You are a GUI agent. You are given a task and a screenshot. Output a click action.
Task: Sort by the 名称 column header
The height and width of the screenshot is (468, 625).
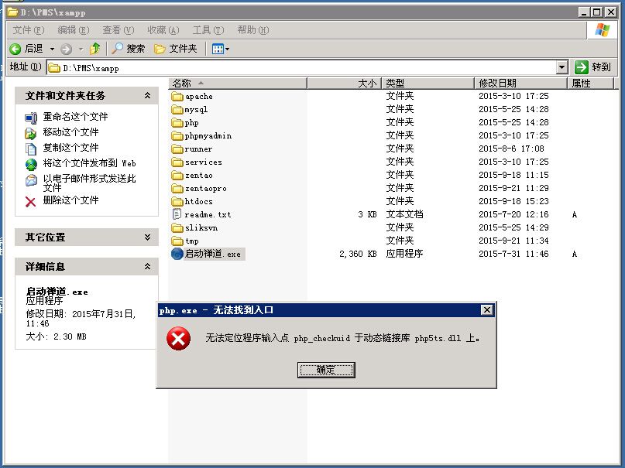[238, 84]
